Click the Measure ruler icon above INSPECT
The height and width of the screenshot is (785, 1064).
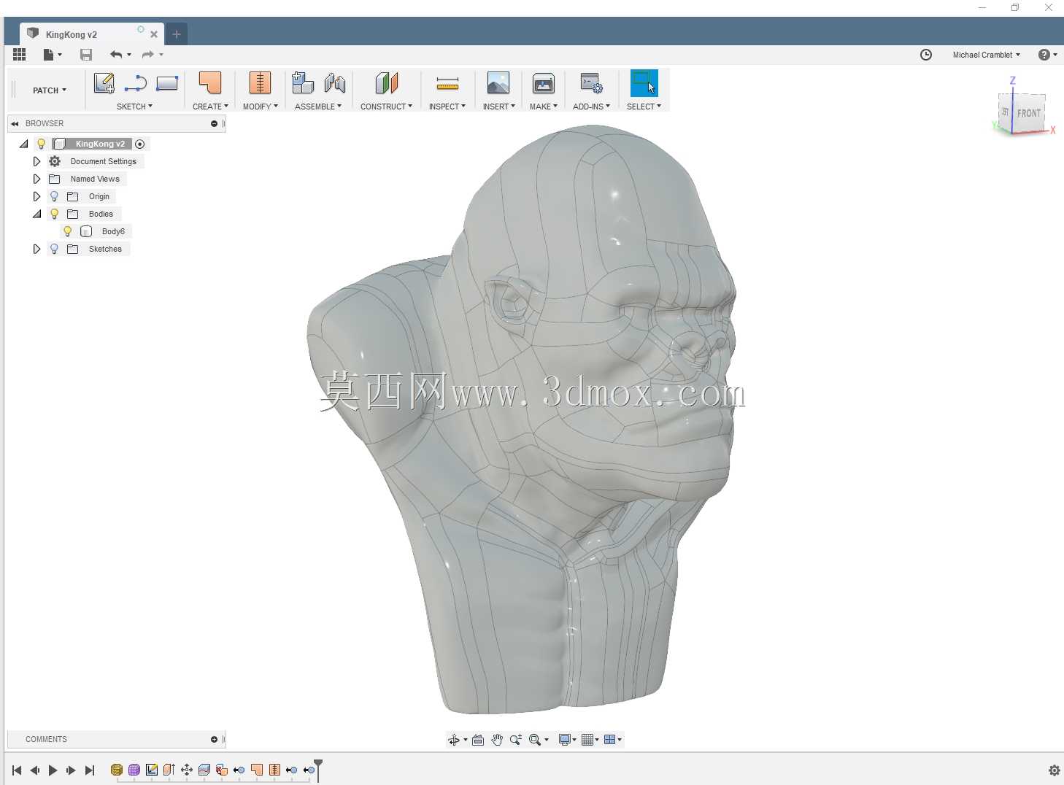coord(447,84)
